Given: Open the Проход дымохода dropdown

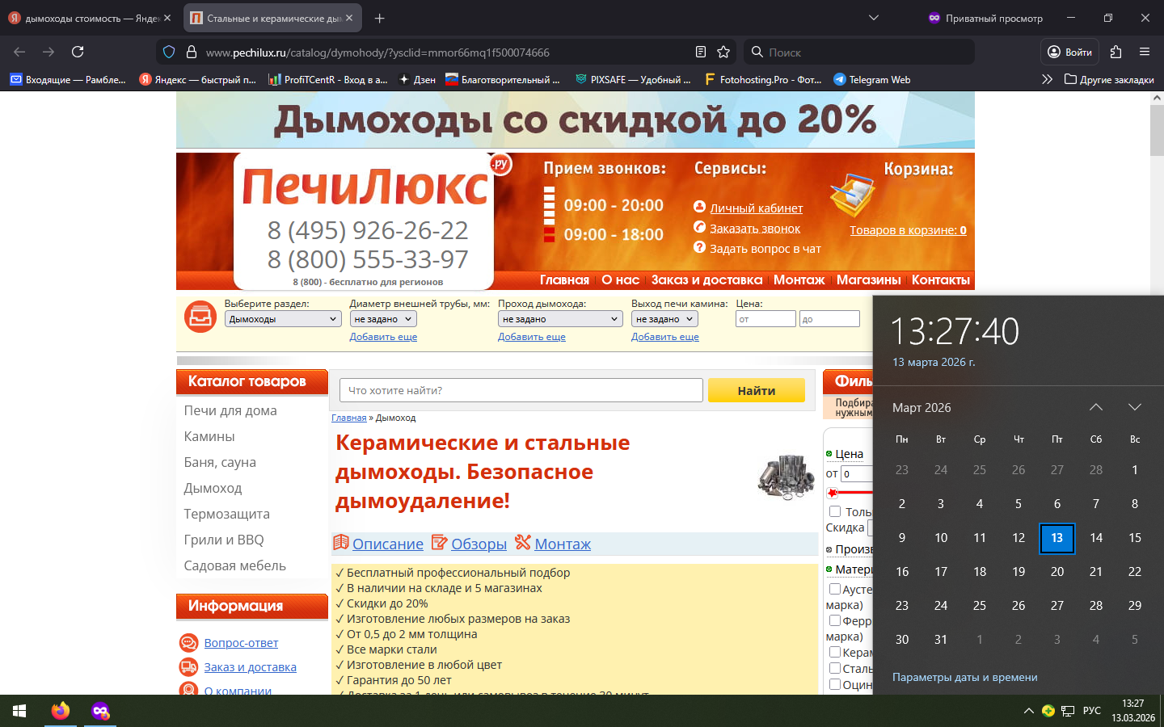Looking at the screenshot, I should 560,319.
